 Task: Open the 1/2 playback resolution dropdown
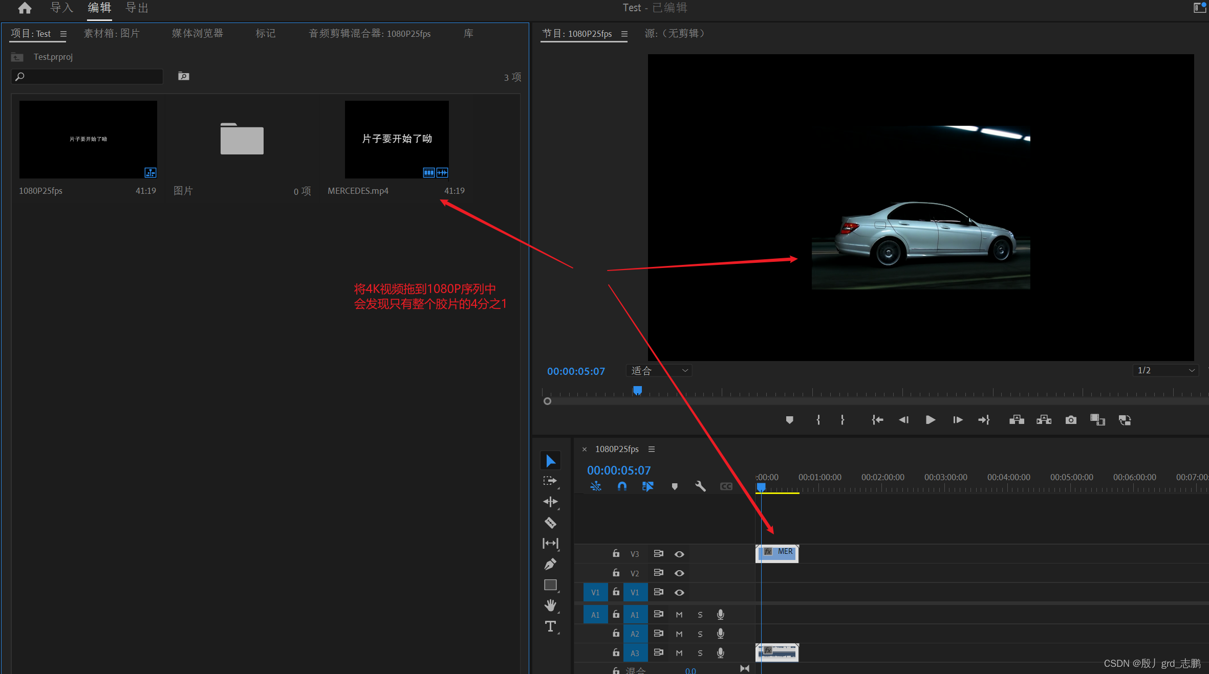tap(1165, 370)
